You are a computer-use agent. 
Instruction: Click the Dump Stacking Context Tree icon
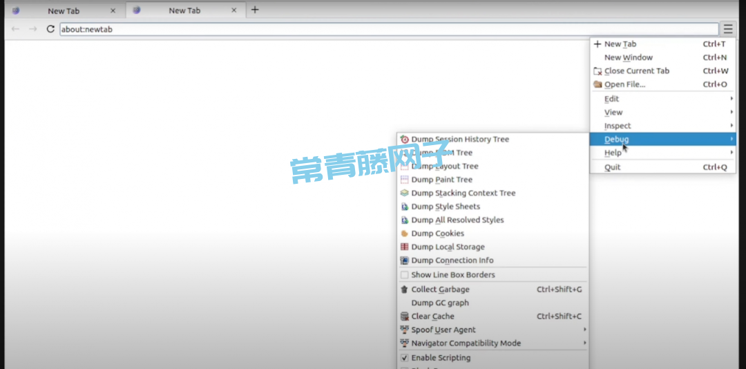coord(405,193)
